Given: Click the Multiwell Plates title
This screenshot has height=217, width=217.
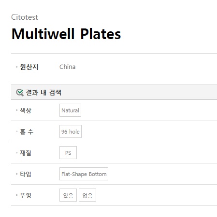Looking at the screenshot, I should [66, 34].
